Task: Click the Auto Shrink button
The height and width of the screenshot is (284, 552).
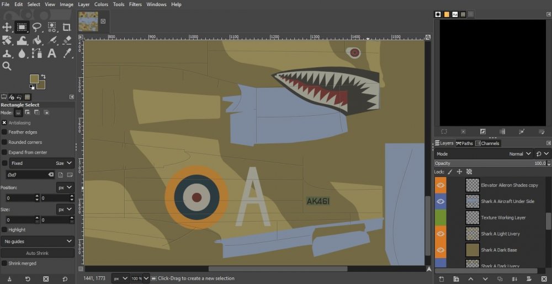Action: pos(38,253)
